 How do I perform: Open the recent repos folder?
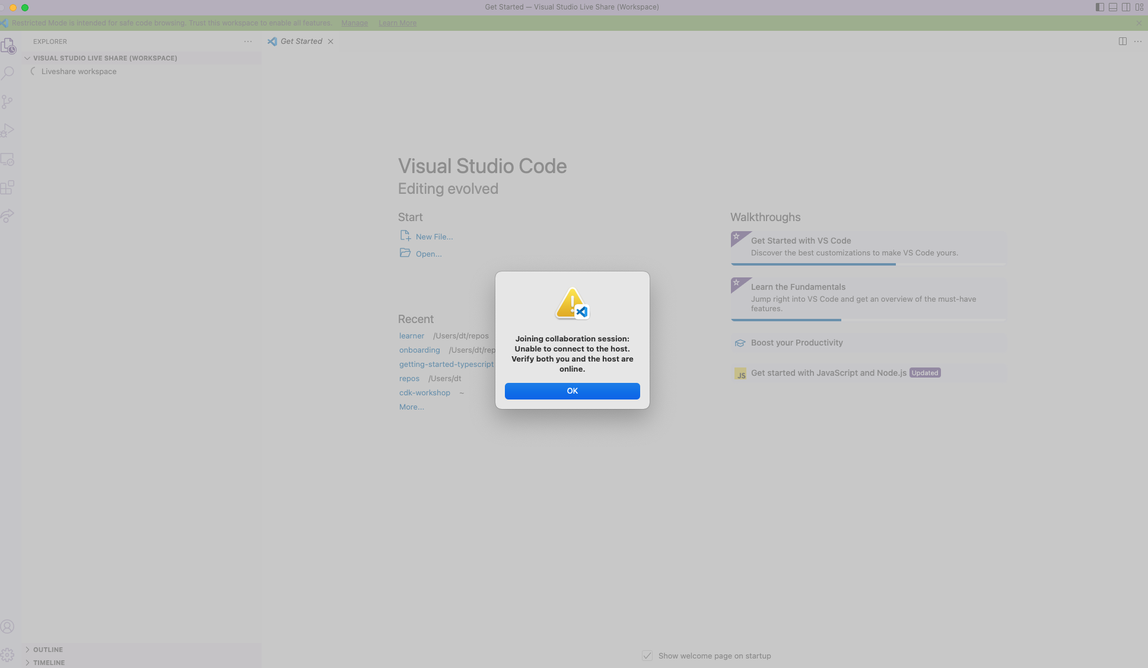409,378
